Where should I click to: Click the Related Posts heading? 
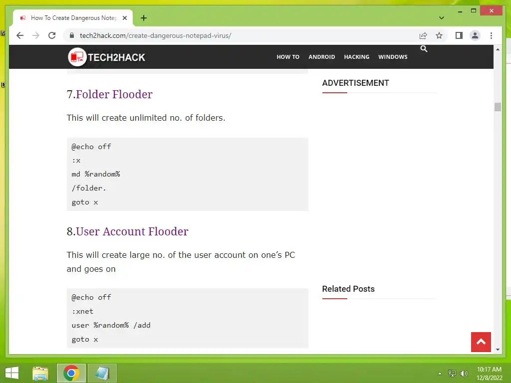tap(348, 289)
